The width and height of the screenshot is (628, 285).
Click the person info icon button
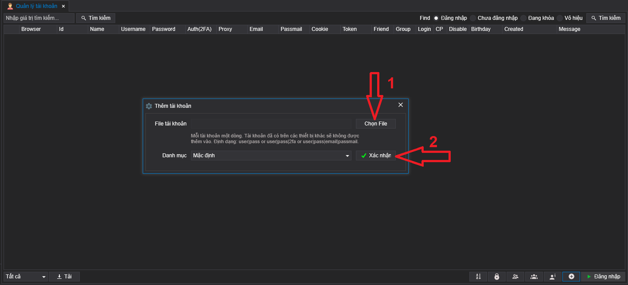pos(553,277)
